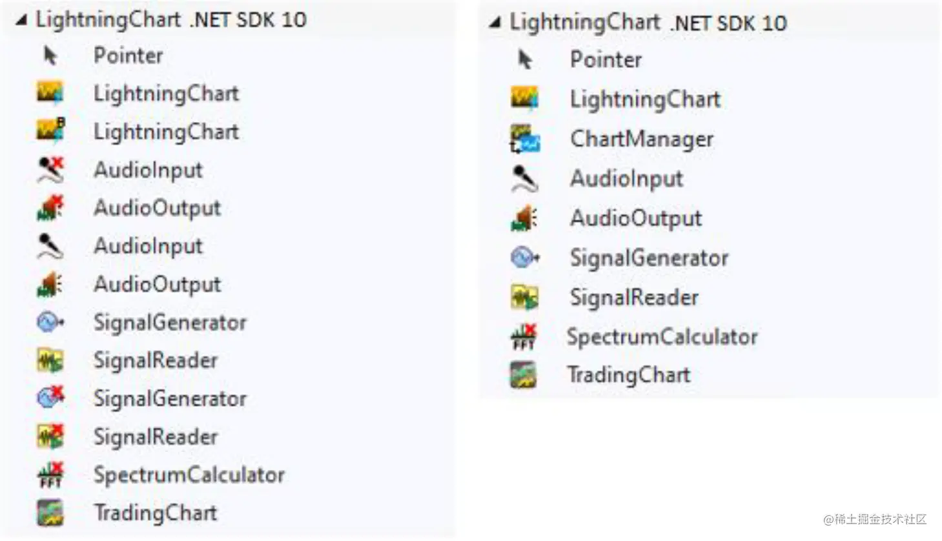The image size is (942, 541).
Task: Click the SpectrumCalculator FFT icon in left list
Action: tap(50, 475)
